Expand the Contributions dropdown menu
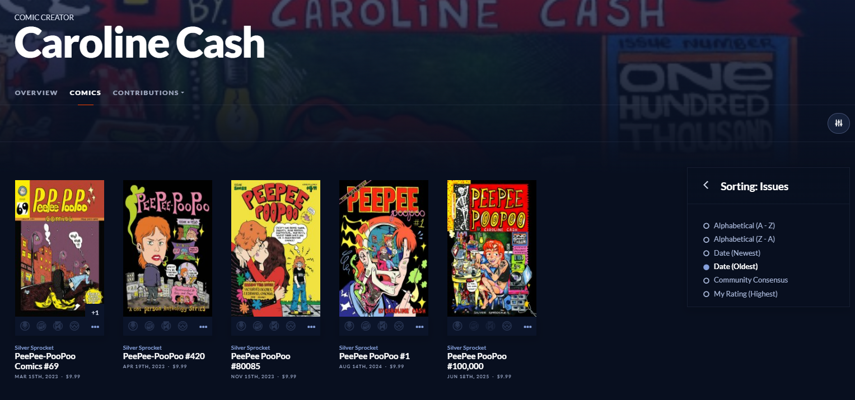 point(148,93)
